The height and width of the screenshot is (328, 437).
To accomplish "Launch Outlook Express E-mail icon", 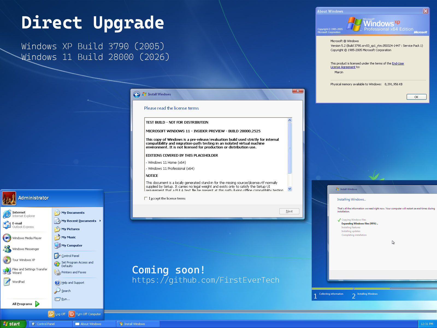I will coord(7,225).
